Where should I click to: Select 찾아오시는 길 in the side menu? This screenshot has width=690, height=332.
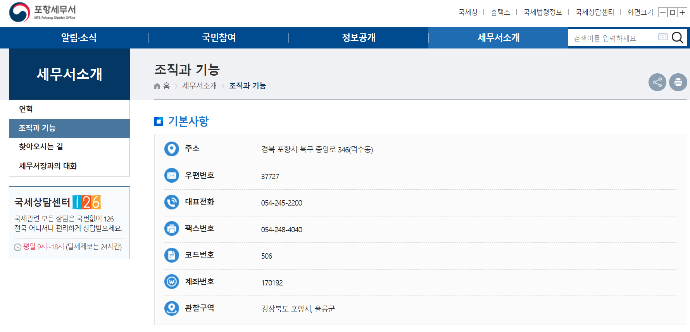[x=69, y=147]
